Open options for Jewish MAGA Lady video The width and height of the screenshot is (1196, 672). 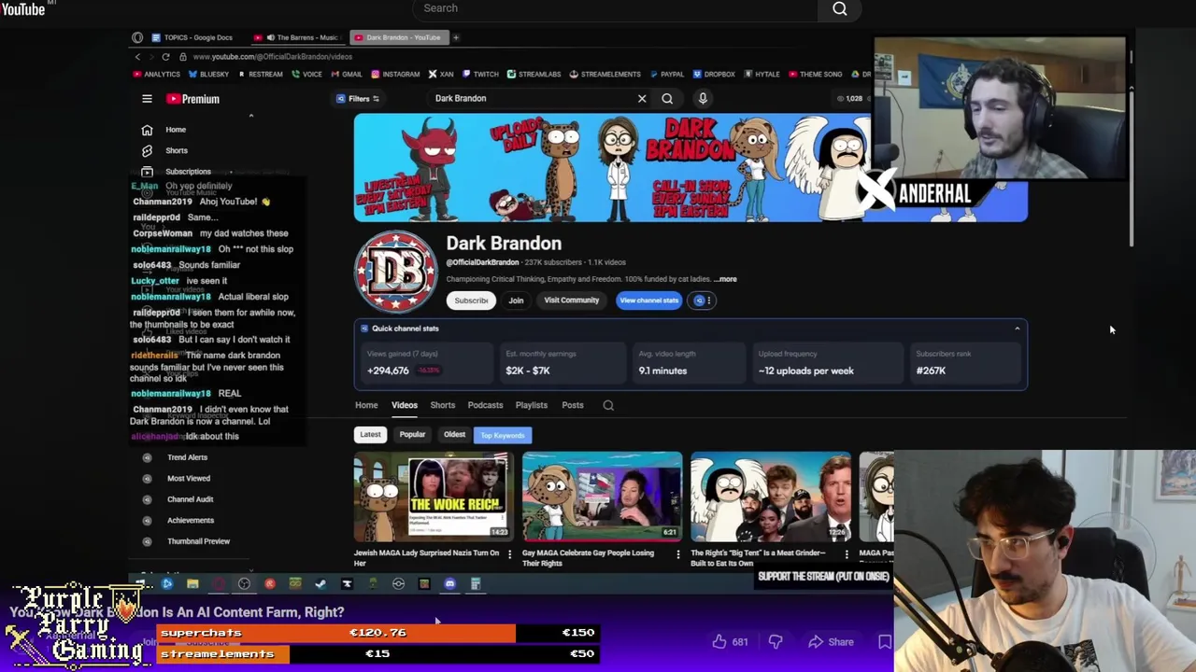click(x=509, y=554)
